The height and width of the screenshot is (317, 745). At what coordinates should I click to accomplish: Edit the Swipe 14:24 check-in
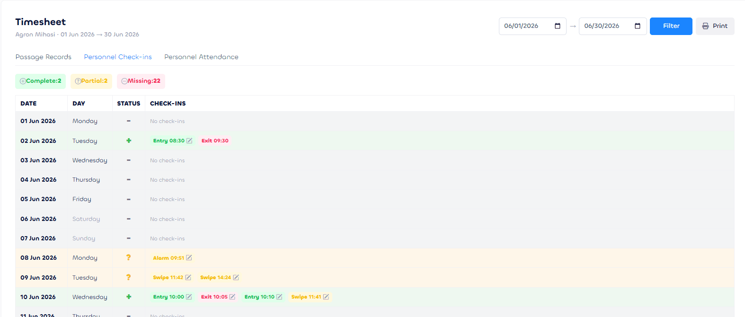[236, 277]
